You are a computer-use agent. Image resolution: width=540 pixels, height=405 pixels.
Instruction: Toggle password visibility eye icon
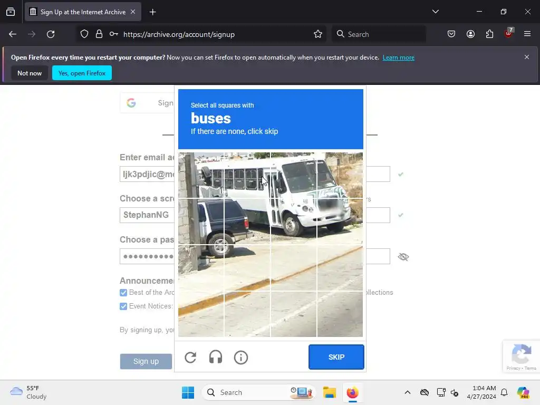tap(403, 257)
